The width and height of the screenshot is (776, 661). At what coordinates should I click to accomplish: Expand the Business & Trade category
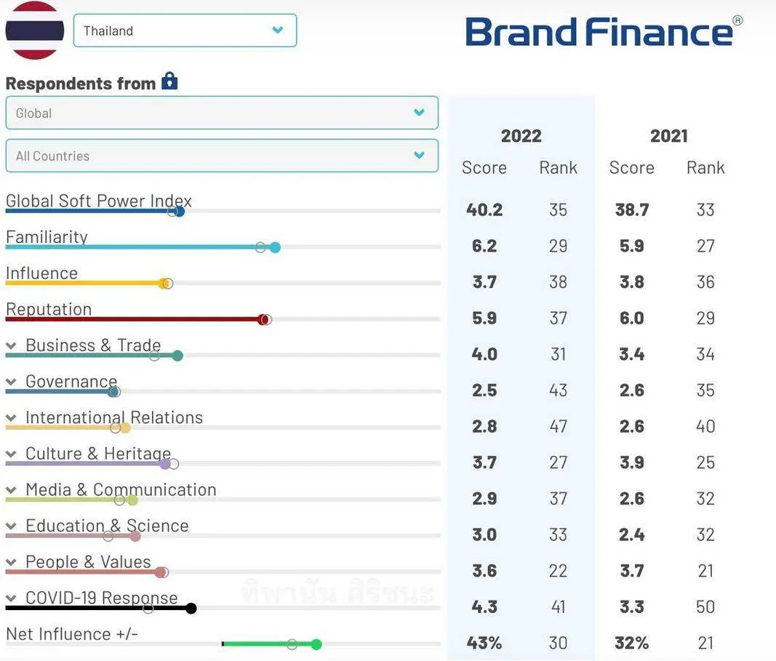[x=11, y=346]
